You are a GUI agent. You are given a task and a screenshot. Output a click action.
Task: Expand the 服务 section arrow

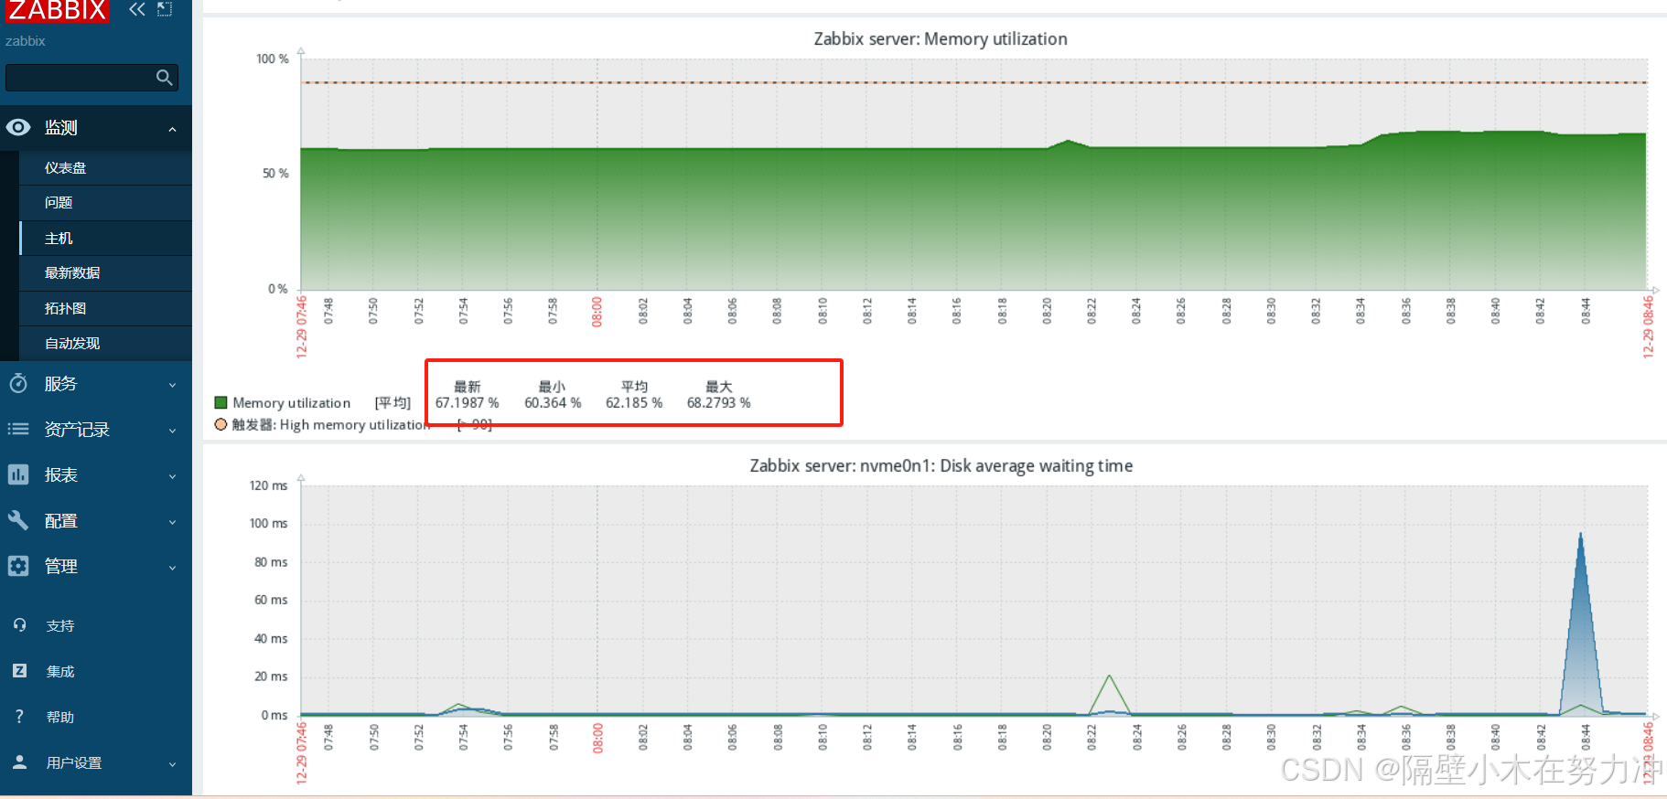pyautogui.click(x=172, y=385)
